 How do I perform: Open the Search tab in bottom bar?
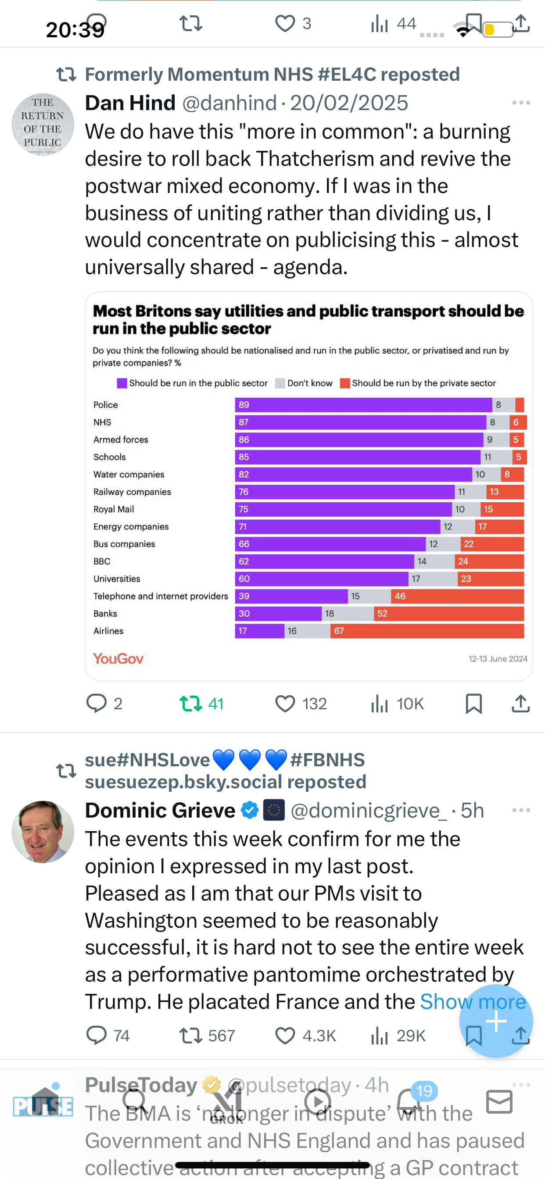point(135,1101)
